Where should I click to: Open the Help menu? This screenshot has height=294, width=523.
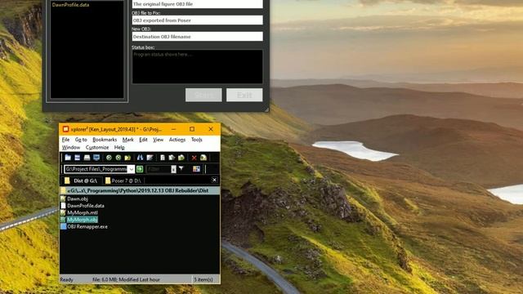[x=119, y=147]
